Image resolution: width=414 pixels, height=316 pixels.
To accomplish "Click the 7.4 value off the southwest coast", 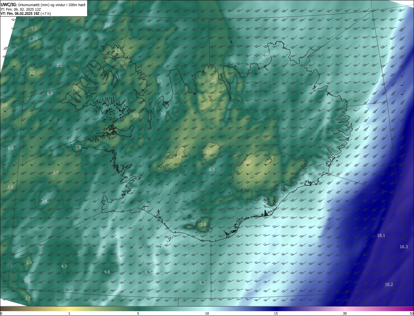I will [44, 201].
